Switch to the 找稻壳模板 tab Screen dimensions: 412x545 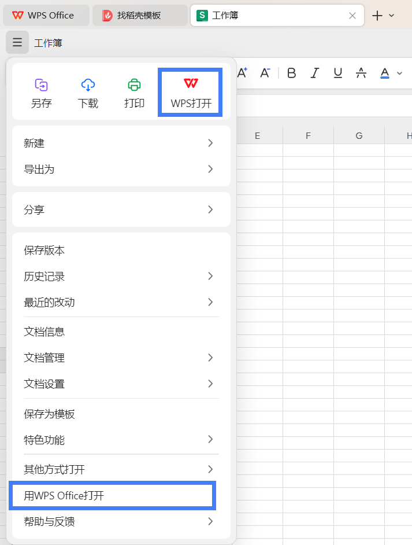(x=140, y=15)
